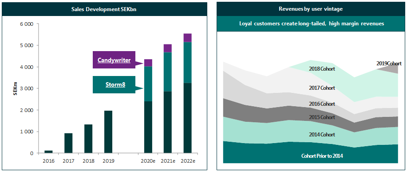
Task: Click the '2015 Cohort' label
Action: (x=322, y=117)
